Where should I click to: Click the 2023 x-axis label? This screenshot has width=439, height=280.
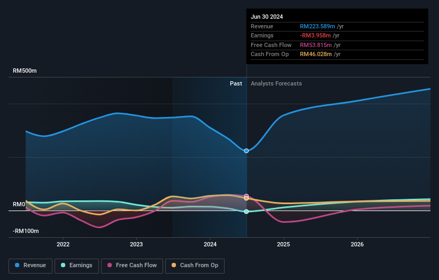[x=136, y=245]
